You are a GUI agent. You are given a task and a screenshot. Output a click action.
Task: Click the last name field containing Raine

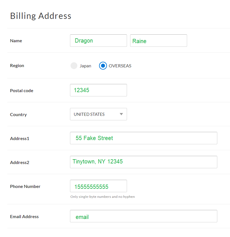point(158,41)
